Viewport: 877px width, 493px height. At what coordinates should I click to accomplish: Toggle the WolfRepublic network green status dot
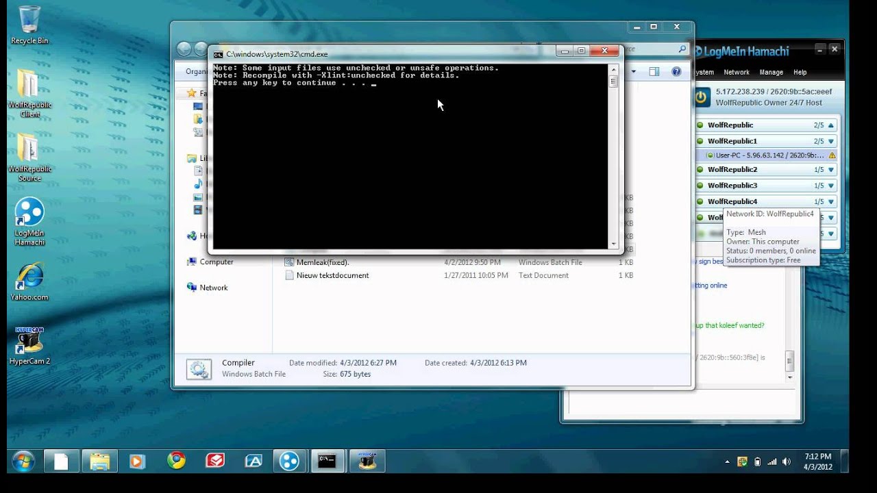700,125
